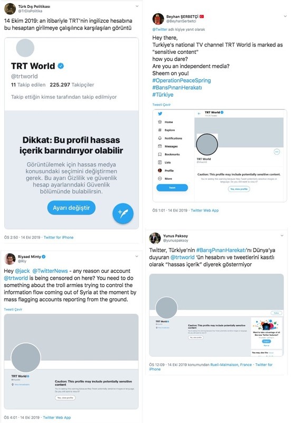Click the blue Tweet button in sidebar
291x423 pixels.
coord(172,188)
